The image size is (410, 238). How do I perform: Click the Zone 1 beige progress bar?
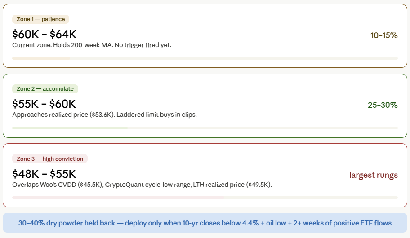[41, 58]
